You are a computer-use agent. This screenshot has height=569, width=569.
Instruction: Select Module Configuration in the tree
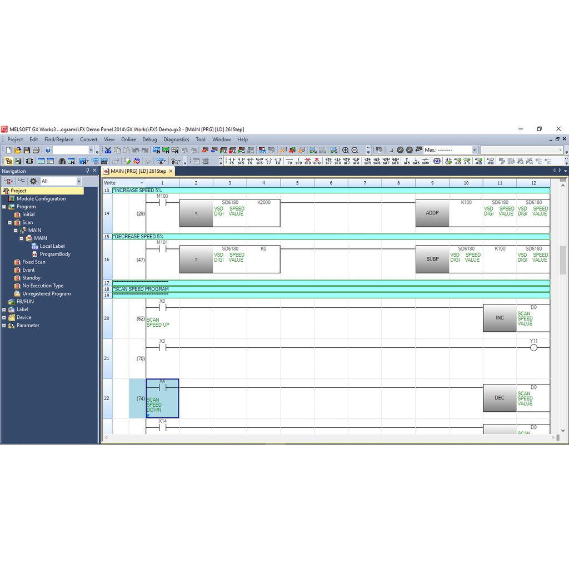coord(41,199)
